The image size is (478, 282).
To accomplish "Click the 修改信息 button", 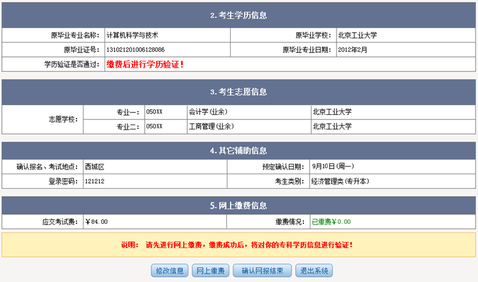I will (170, 271).
